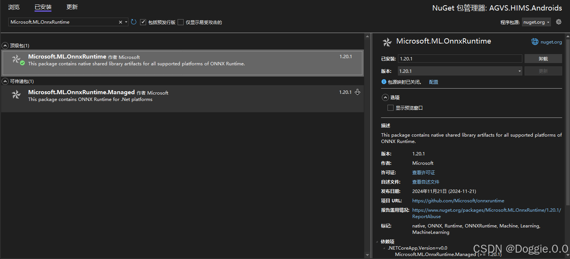Click the Update button
This screenshot has height=259, width=570.
[x=543, y=71]
